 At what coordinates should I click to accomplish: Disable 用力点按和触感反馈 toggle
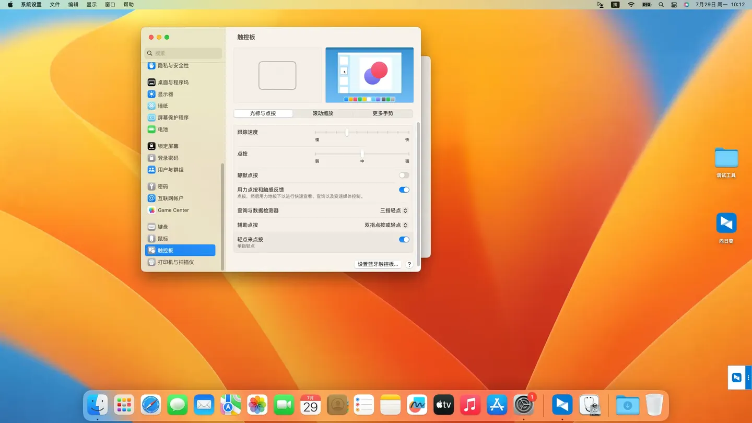click(x=404, y=190)
